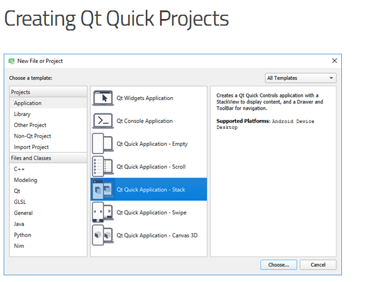Select the Nim files category
Viewport: 392px width, 282px height.
pos(48,246)
